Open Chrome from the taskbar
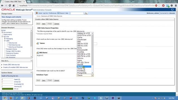Screen dimensions: 178x100 pos(5,98)
